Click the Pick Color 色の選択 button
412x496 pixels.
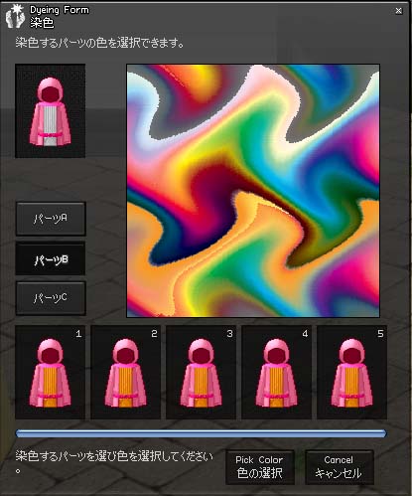[260, 467]
